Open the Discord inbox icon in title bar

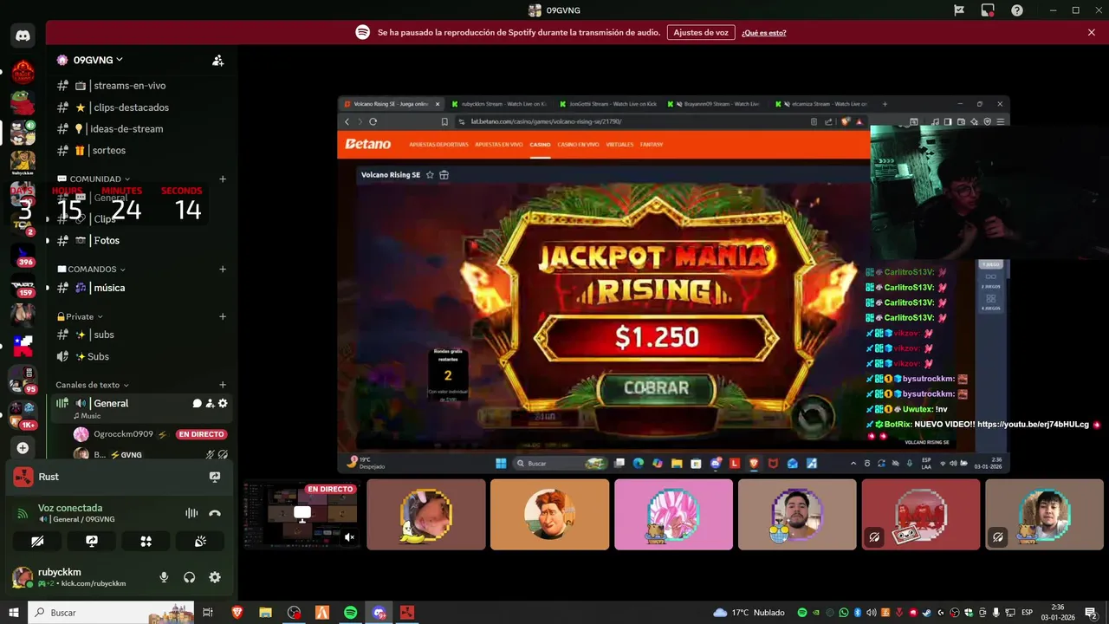pyautogui.click(x=988, y=10)
